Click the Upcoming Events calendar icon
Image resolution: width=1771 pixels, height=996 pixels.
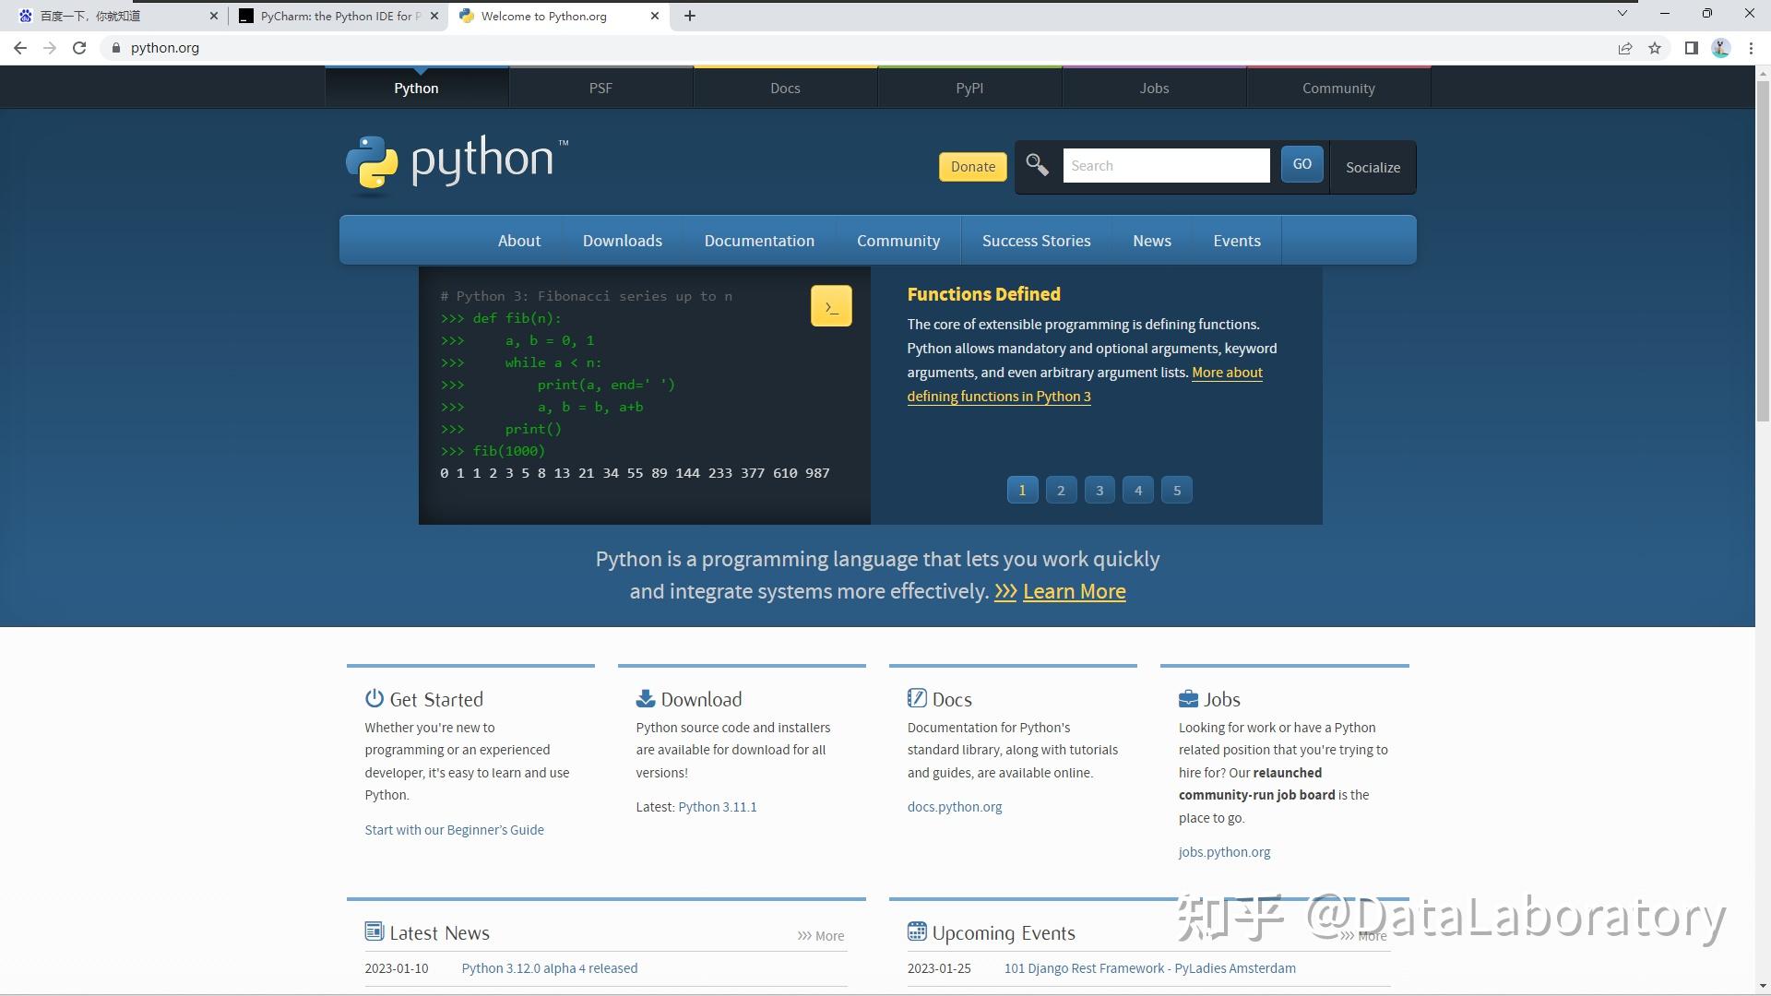coord(917,931)
